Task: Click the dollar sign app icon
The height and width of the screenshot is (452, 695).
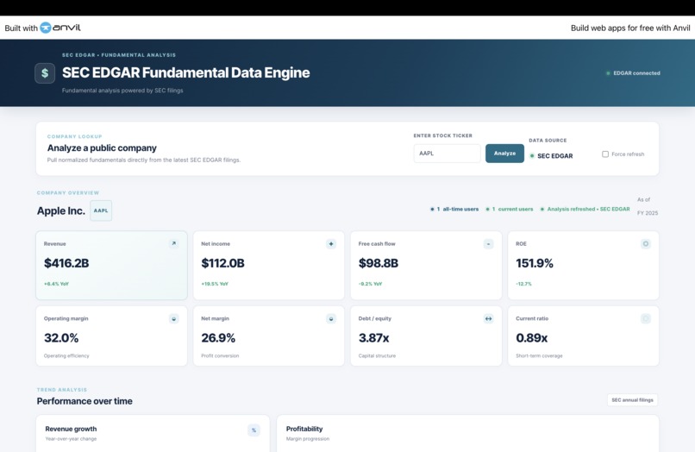Action: [45, 73]
